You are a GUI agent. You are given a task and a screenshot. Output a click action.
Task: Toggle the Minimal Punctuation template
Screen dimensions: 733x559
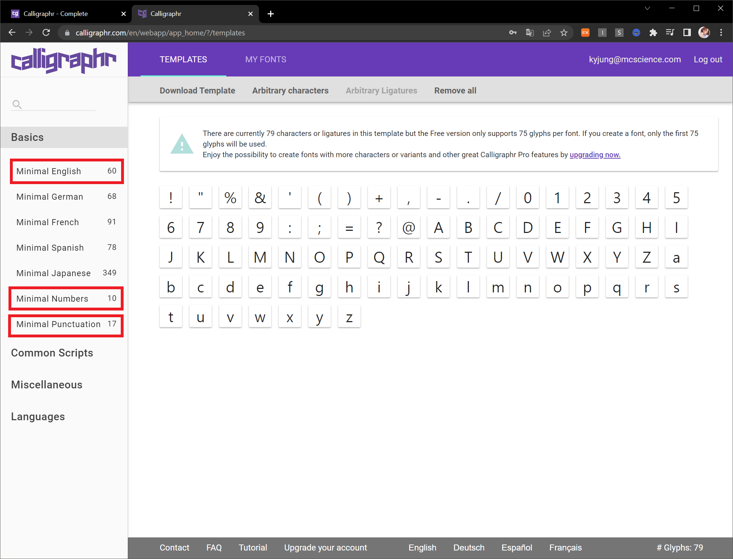(67, 324)
